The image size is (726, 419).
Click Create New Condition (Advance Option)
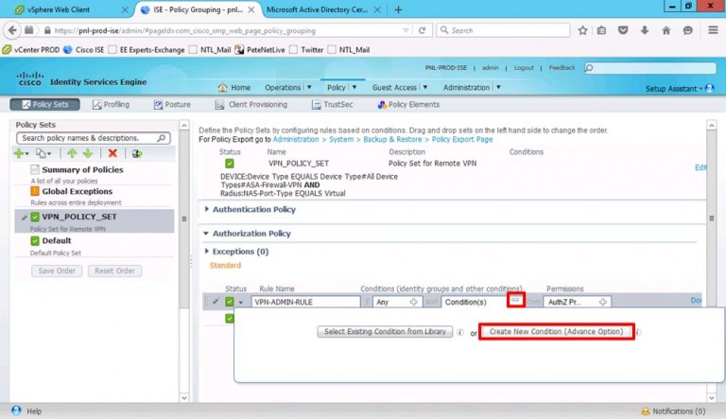click(x=556, y=331)
